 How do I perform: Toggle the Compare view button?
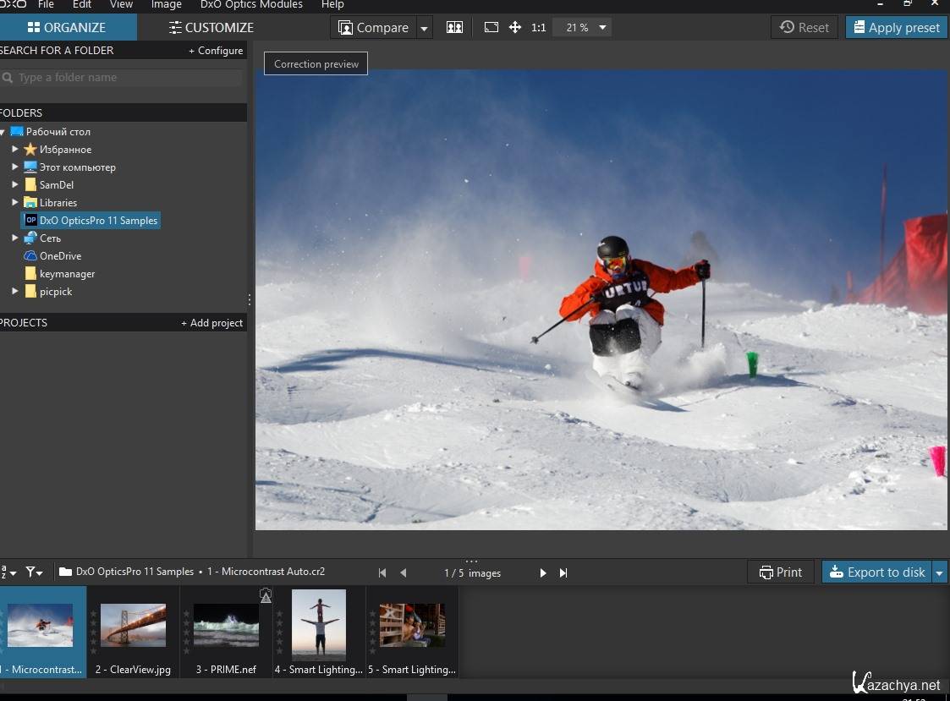[373, 27]
